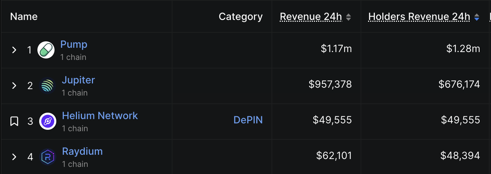
Task: Open the Helium Network protocol link
Action: (100, 116)
